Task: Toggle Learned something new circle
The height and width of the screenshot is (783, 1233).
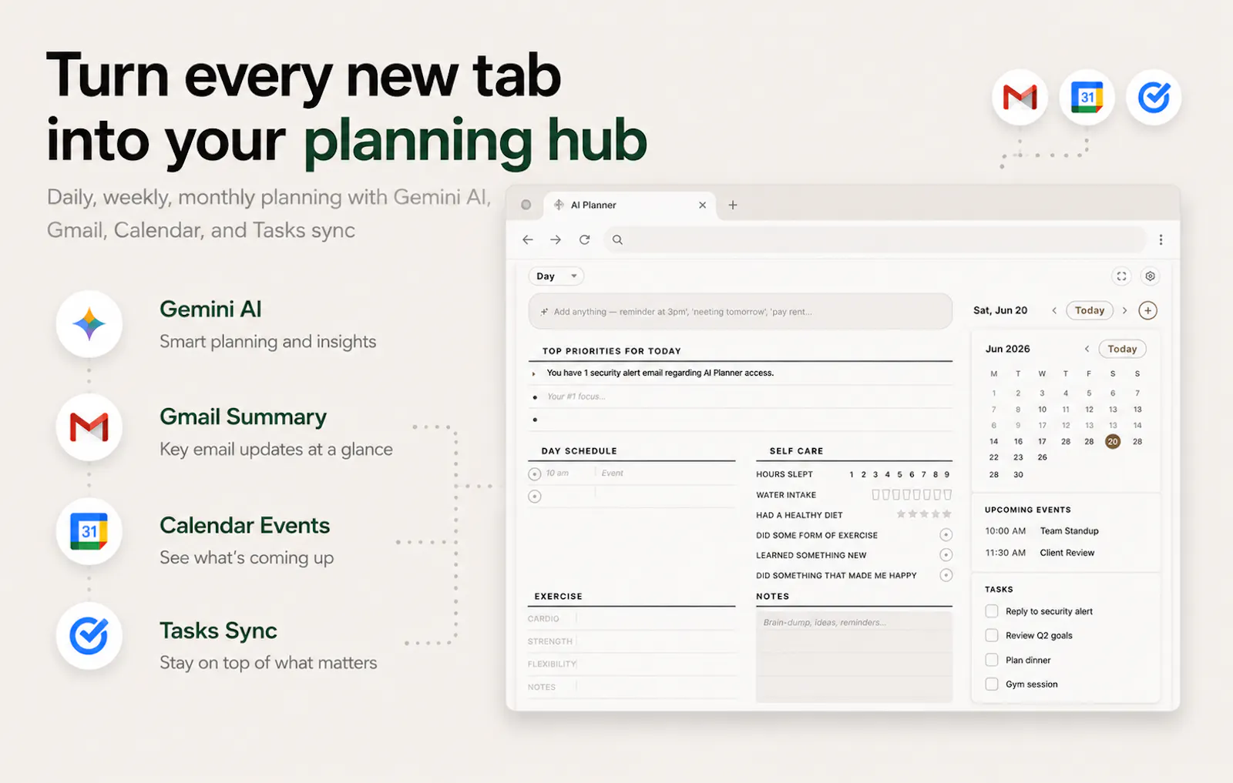Action: (946, 555)
